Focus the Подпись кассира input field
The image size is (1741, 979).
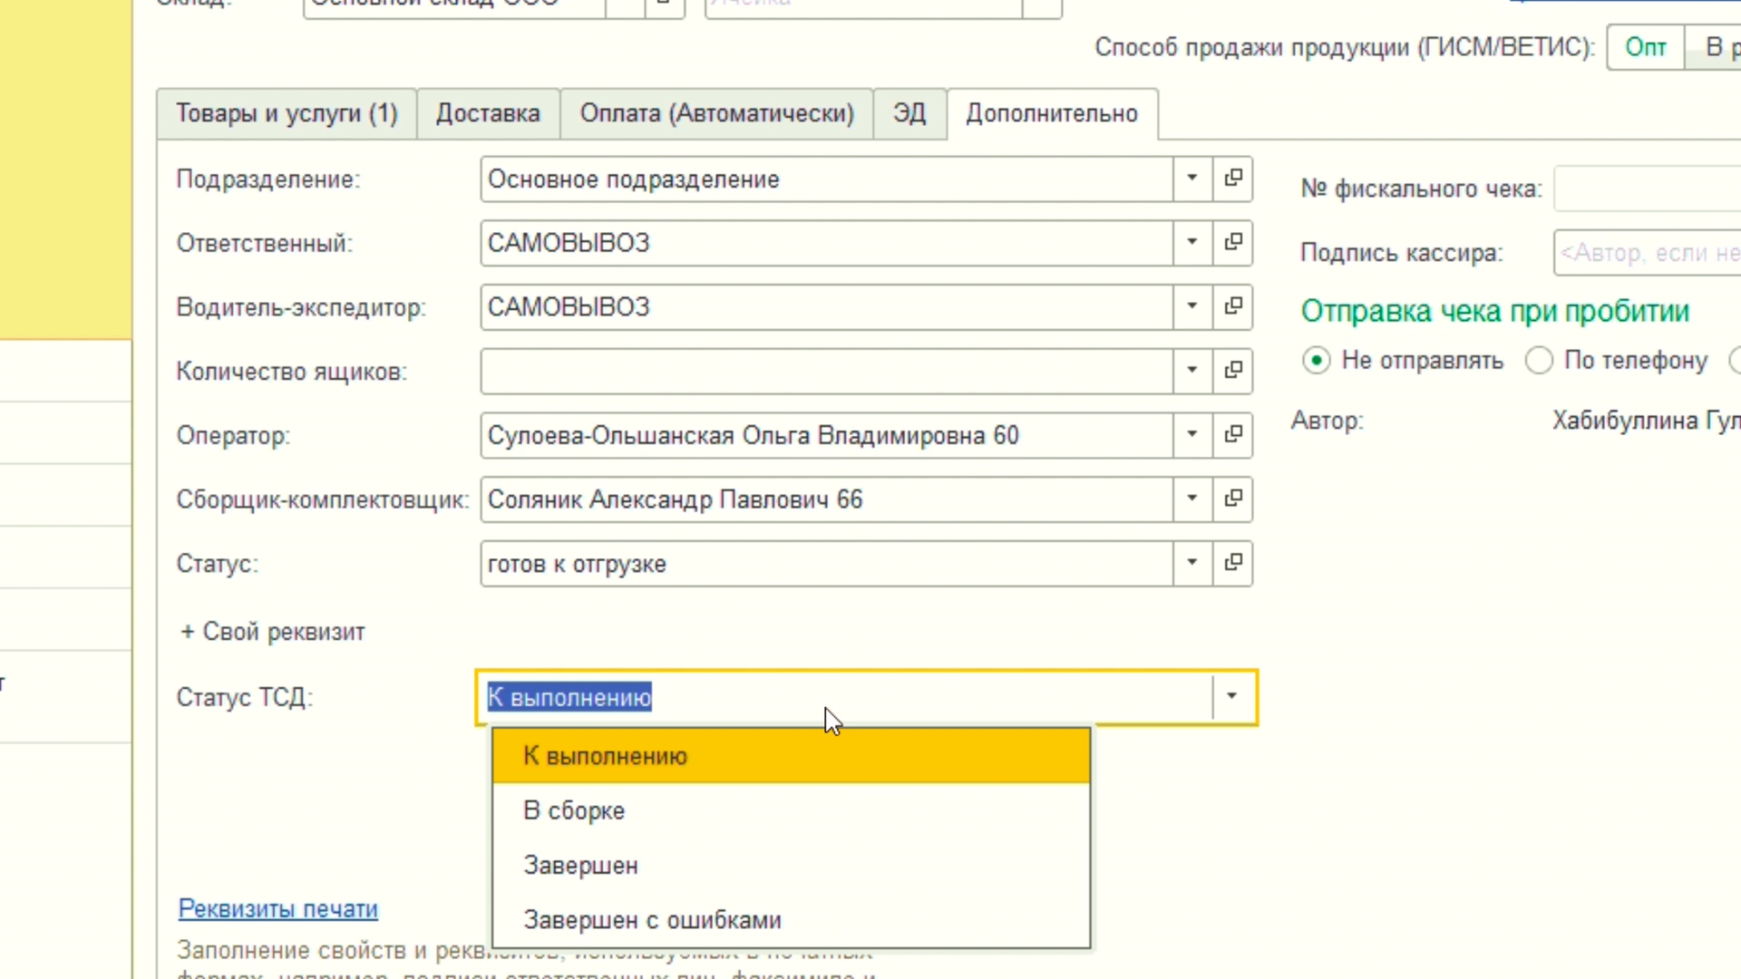pyautogui.click(x=1647, y=253)
